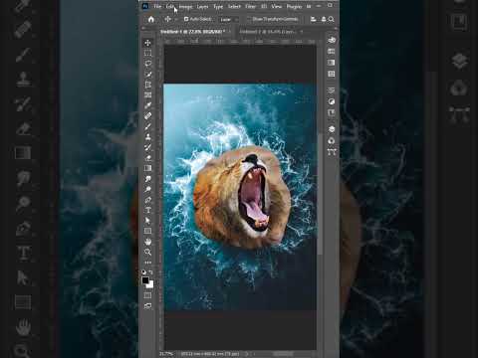Open the Patterns panel icon
478x358 pixels.
click(x=332, y=74)
